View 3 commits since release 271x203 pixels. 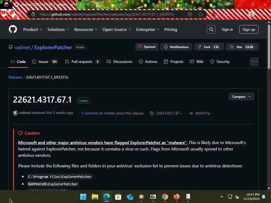(x=90, y=113)
